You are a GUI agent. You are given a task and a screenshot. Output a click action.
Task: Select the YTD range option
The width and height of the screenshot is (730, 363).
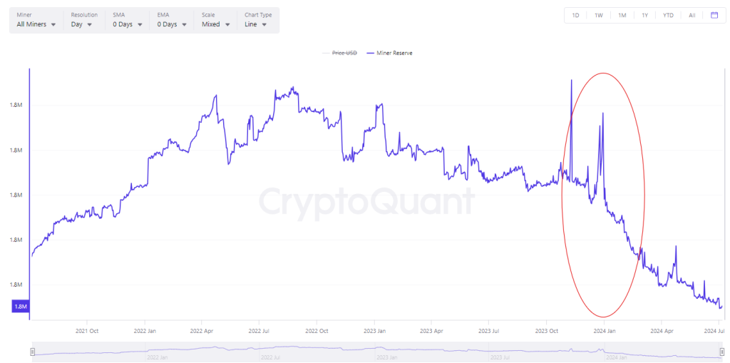click(x=668, y=15)
